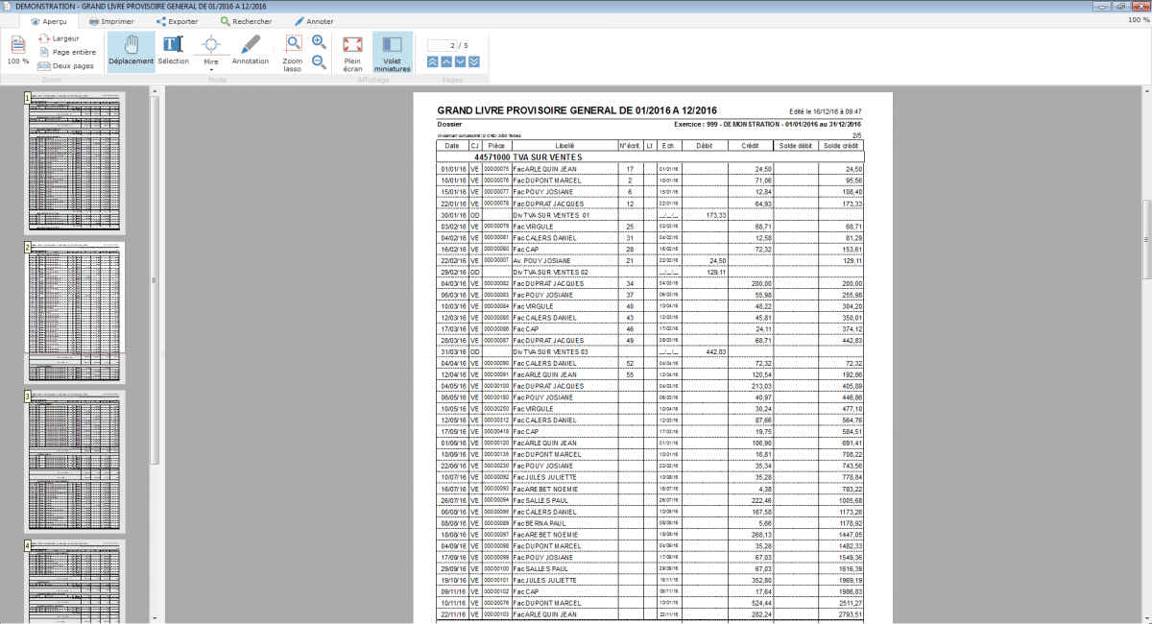Image resolution: width=1152 pixels, height=624 pixels.
Task: Go to the first page
Action: [433, 62]
